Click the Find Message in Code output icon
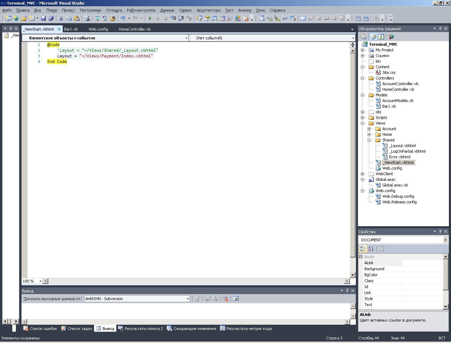The height and width of the screenshot is (343, 451). [197, 299]
